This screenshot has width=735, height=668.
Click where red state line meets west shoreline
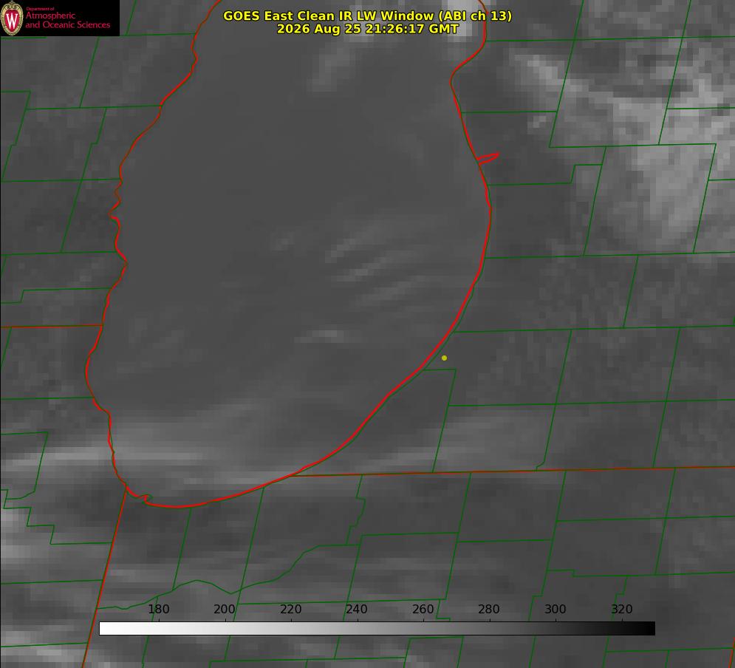[102, 325]
